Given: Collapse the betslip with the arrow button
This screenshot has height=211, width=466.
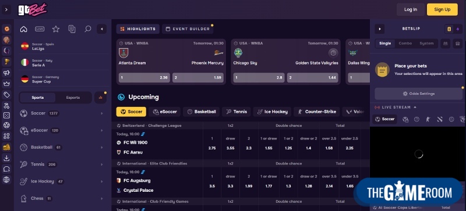Looking at the screenshot, I should pyautogui.click(x=380, y=29).
